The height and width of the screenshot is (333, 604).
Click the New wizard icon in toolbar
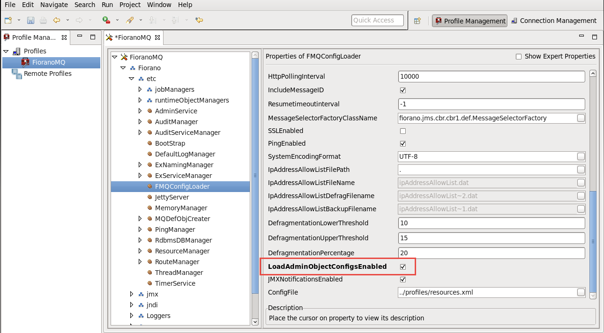8,20
